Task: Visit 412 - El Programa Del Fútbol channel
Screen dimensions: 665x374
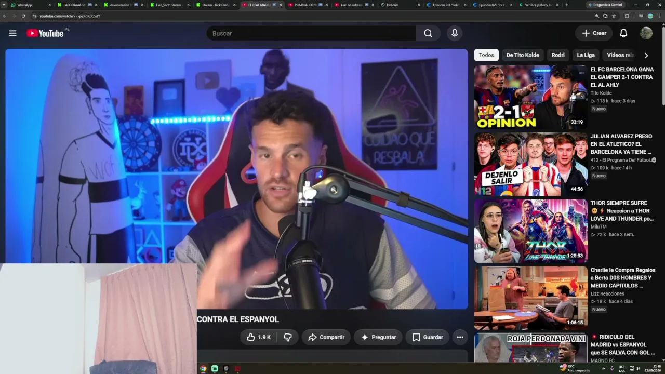Action: pyautogui.click(x=621, y=160)
